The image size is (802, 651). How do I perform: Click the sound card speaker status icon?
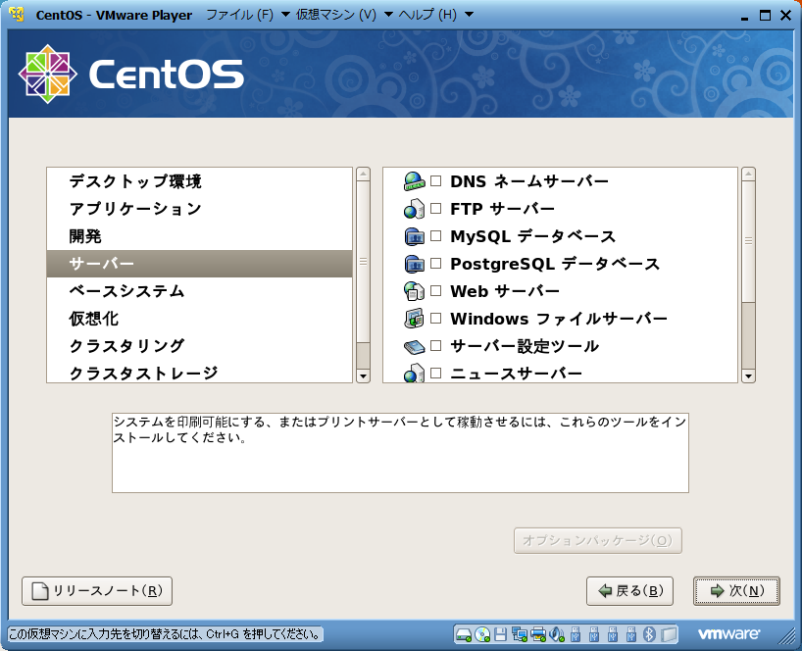tap(557, 633)
